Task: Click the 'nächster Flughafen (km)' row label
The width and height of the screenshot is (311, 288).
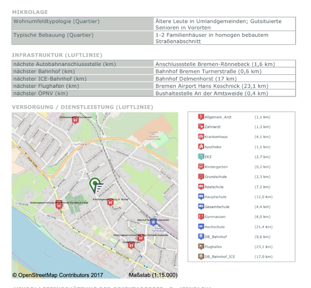Action: [46, 86]
